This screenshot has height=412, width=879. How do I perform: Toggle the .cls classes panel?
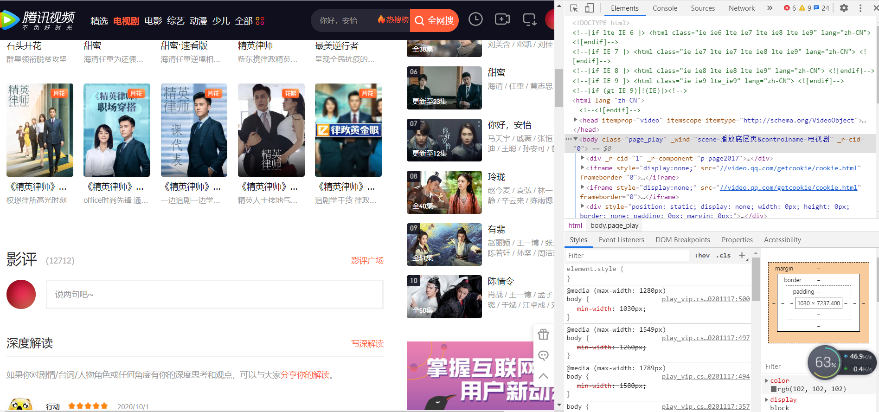[x=723, y=255]
